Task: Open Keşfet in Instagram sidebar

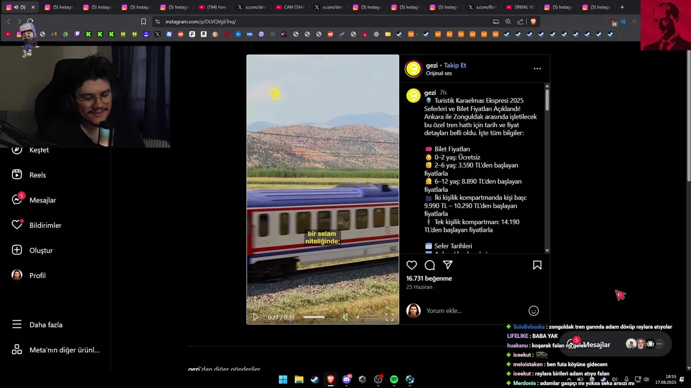Action: pyautogui.click(x=31, y=150)
